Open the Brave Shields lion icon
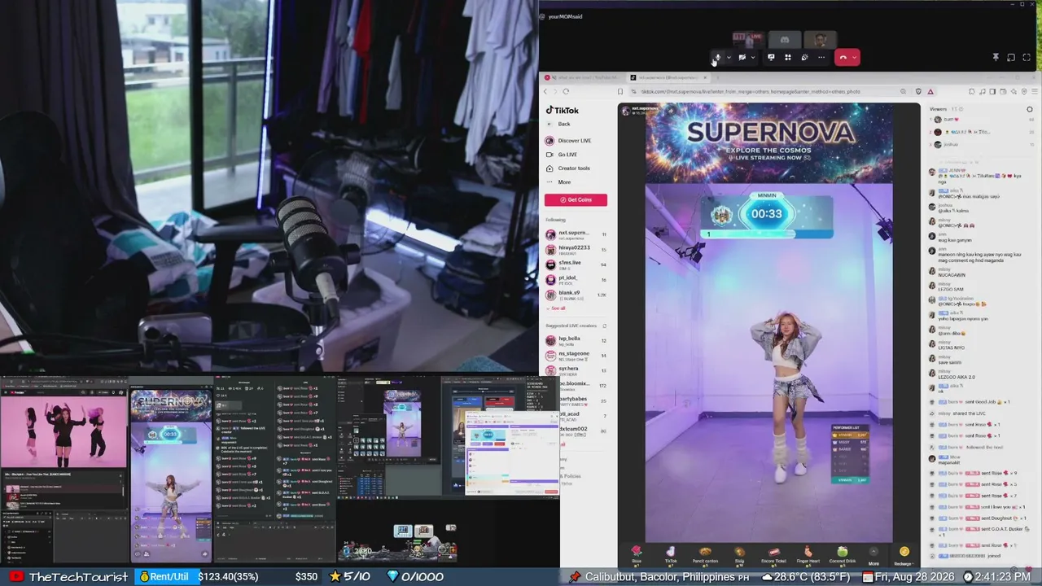This screenshot has width=1042, height=586. point(918,91)
